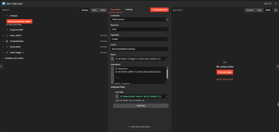
Task: Open the Operation dropdown
Action: point(139,39)
